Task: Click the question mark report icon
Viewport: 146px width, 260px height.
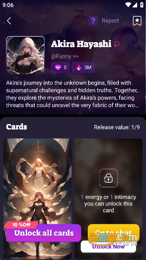Action: tap(93, 21)
